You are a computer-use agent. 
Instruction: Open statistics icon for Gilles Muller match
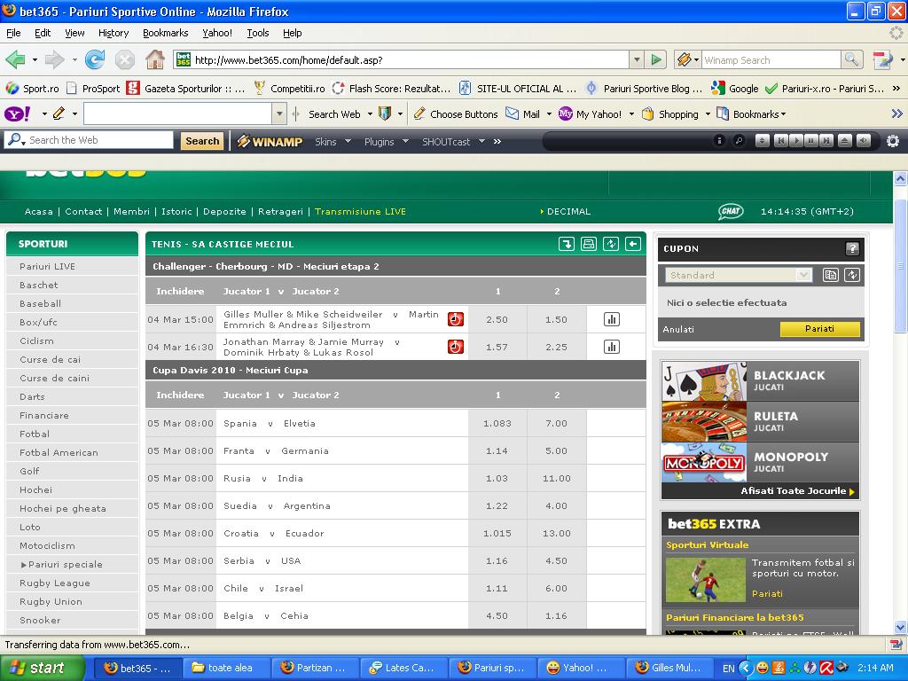(612, 319)
